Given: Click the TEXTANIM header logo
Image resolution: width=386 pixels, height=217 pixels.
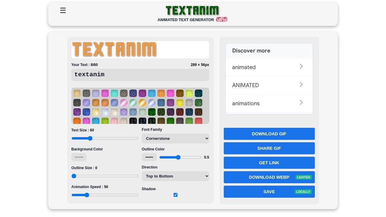Looking at the screenshot, I should pos(192,10).
